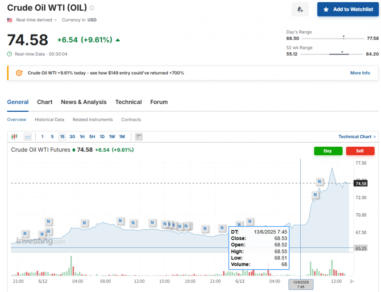Select the 1-minute chart interval
The height and width of the screenshot is (292, 381).
(x=42, y=137)
